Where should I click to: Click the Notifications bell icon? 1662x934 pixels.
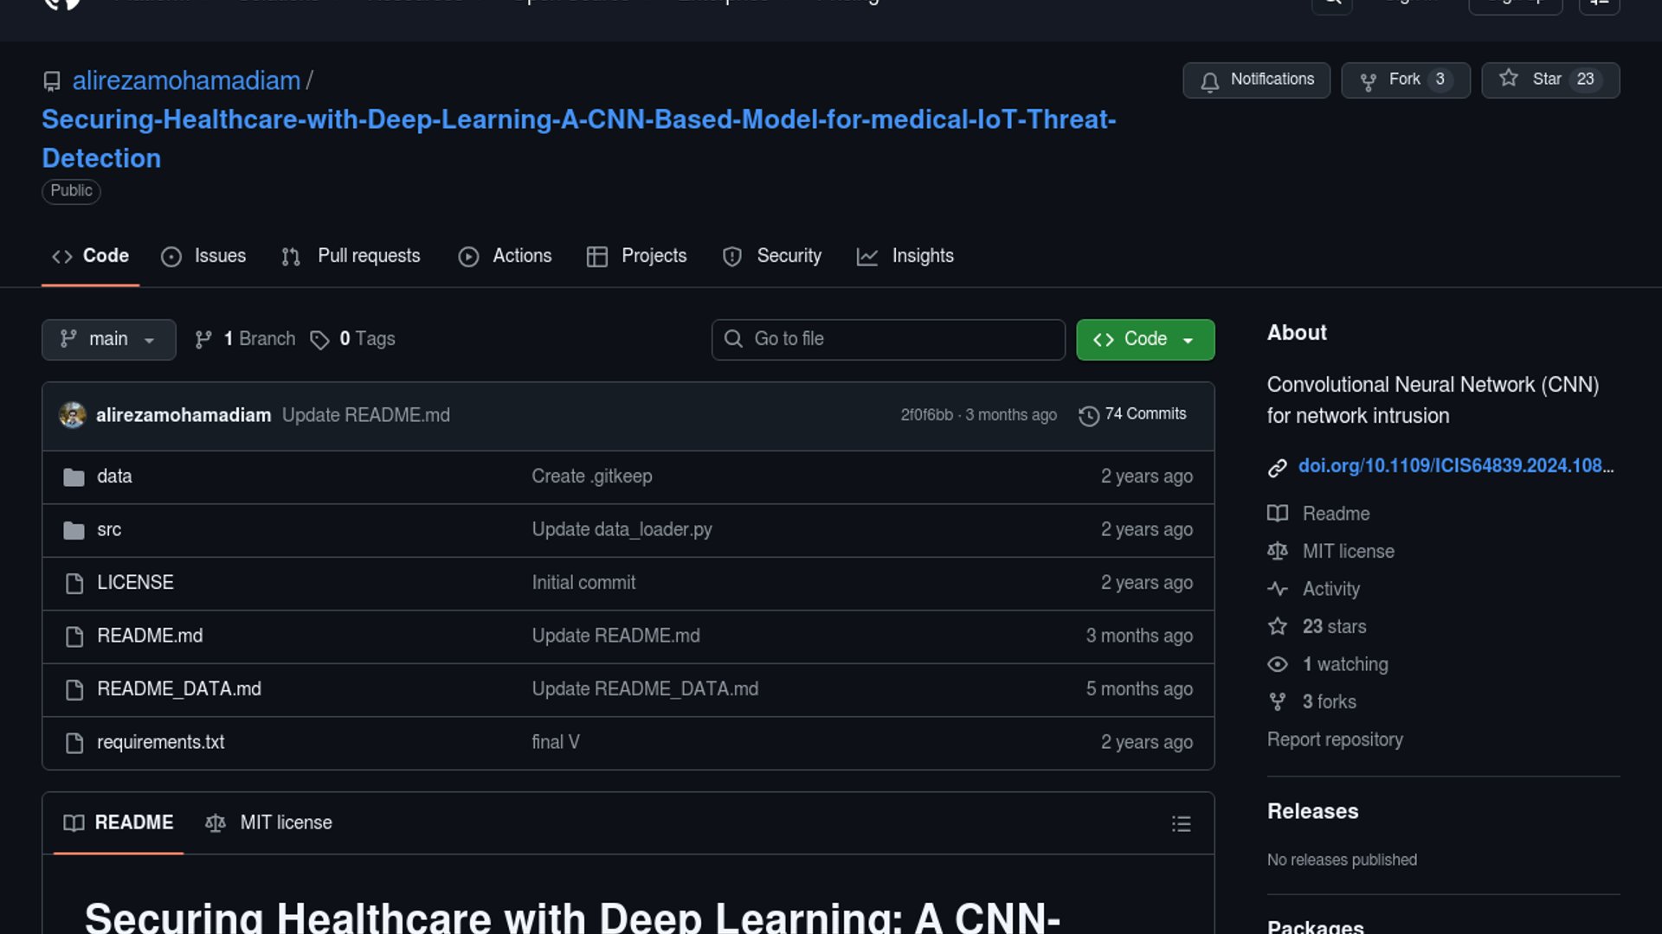(1210, 80)
